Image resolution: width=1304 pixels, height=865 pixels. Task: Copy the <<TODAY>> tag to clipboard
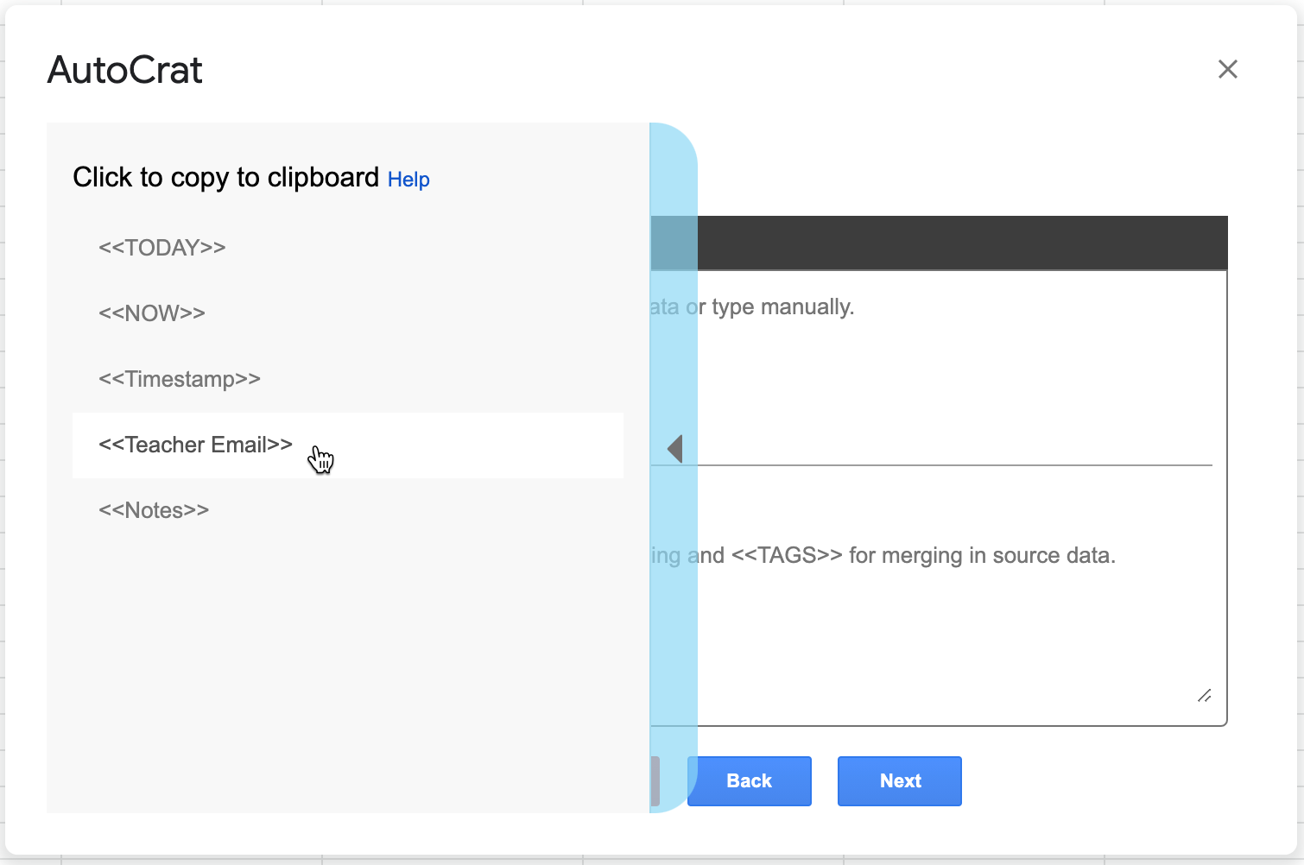tap(162, 248)
